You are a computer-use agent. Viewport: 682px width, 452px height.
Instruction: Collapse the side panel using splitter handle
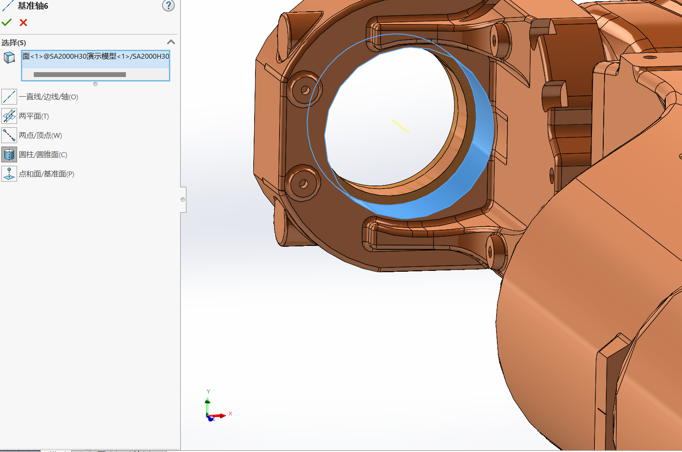[x=183, y=200]
